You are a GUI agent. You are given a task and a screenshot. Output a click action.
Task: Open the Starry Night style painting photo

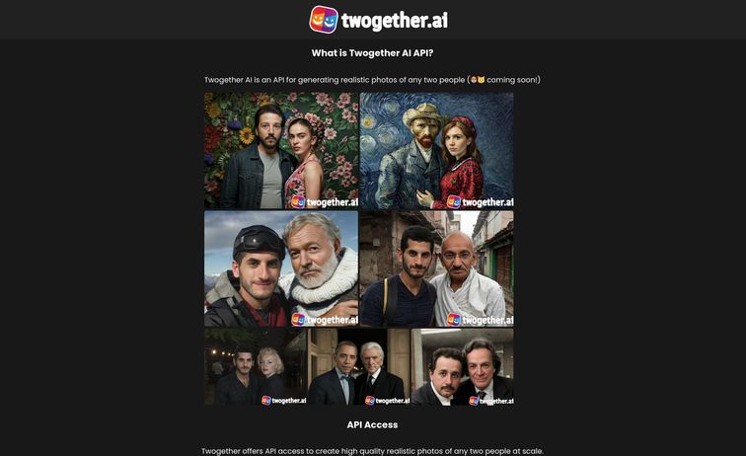[x=437, y=150]
